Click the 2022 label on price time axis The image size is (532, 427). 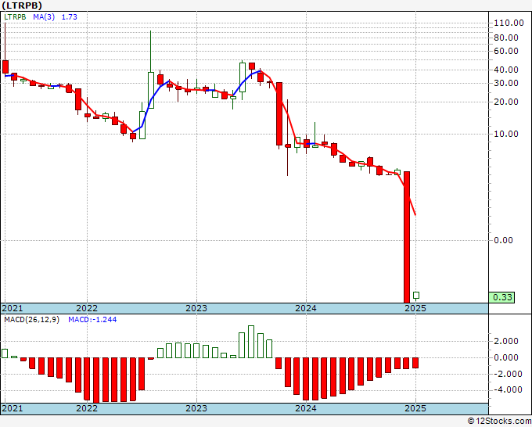click(x=87, y=308)
